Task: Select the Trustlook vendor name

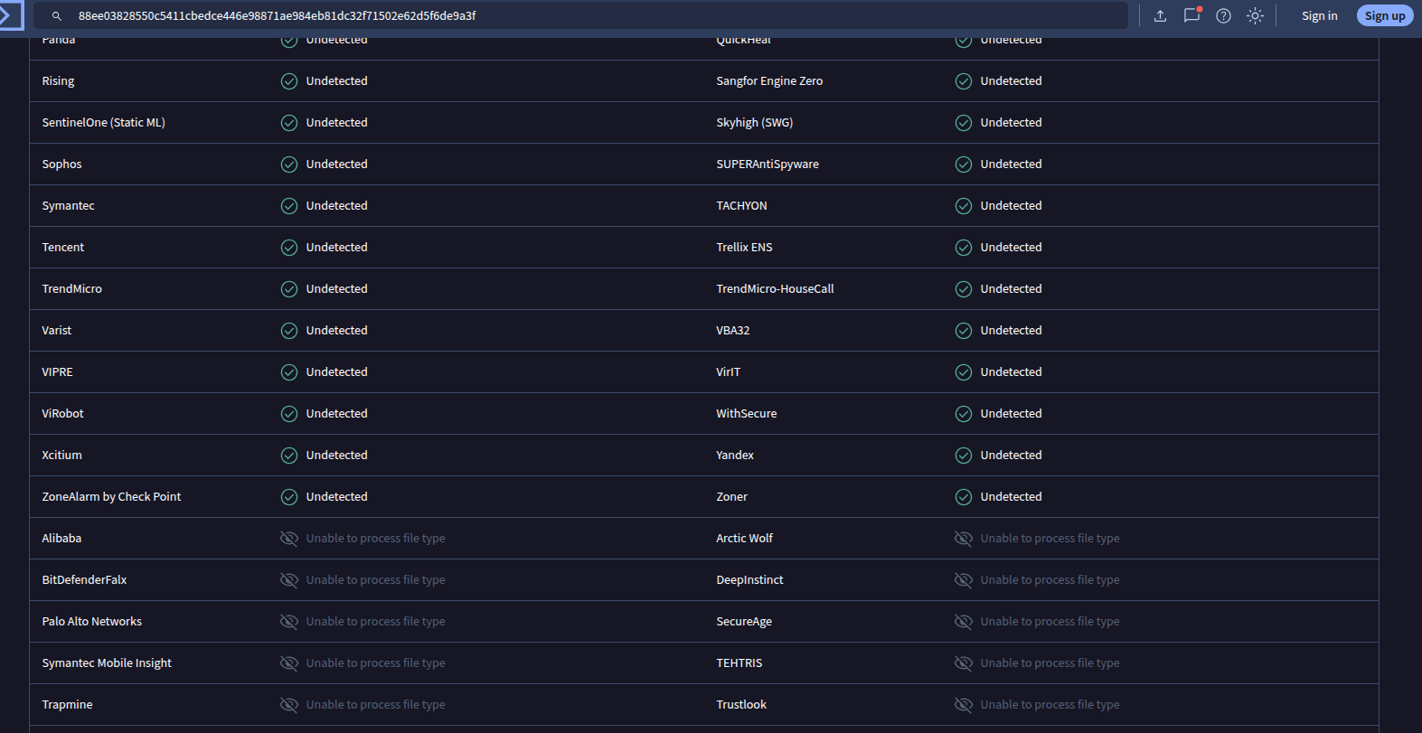Action: [741, 705]
